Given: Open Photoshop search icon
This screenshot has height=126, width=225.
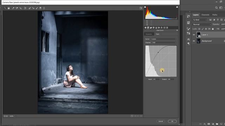Looking at the screenshot, I should [217, 8].
